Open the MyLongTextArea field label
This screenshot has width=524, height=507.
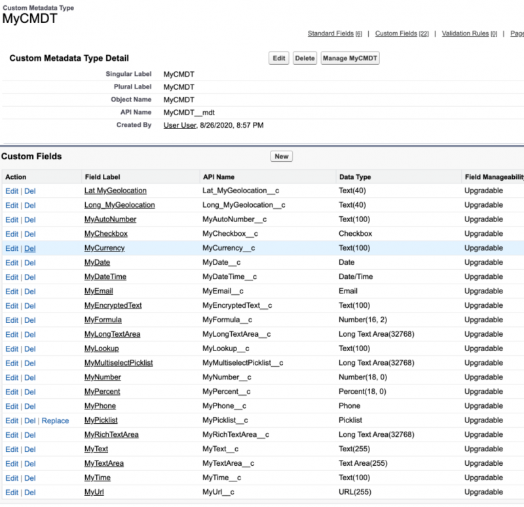tap(112, 334)
